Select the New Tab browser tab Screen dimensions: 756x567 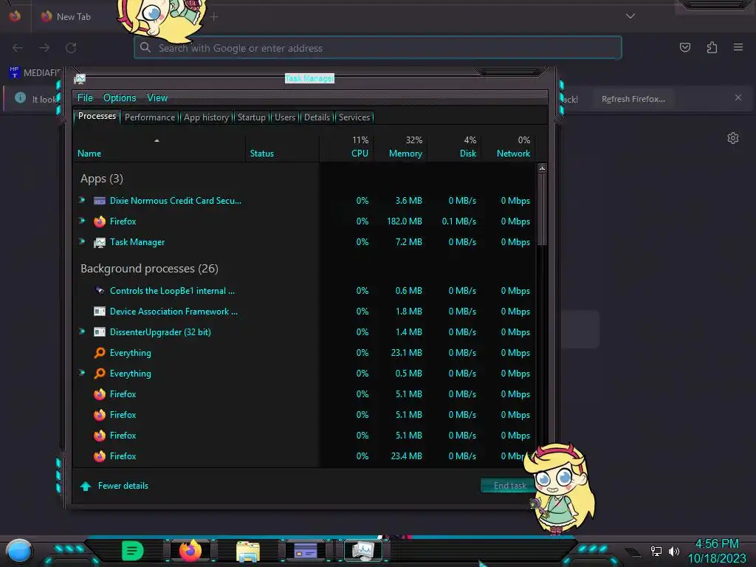[x=72, y=17]
